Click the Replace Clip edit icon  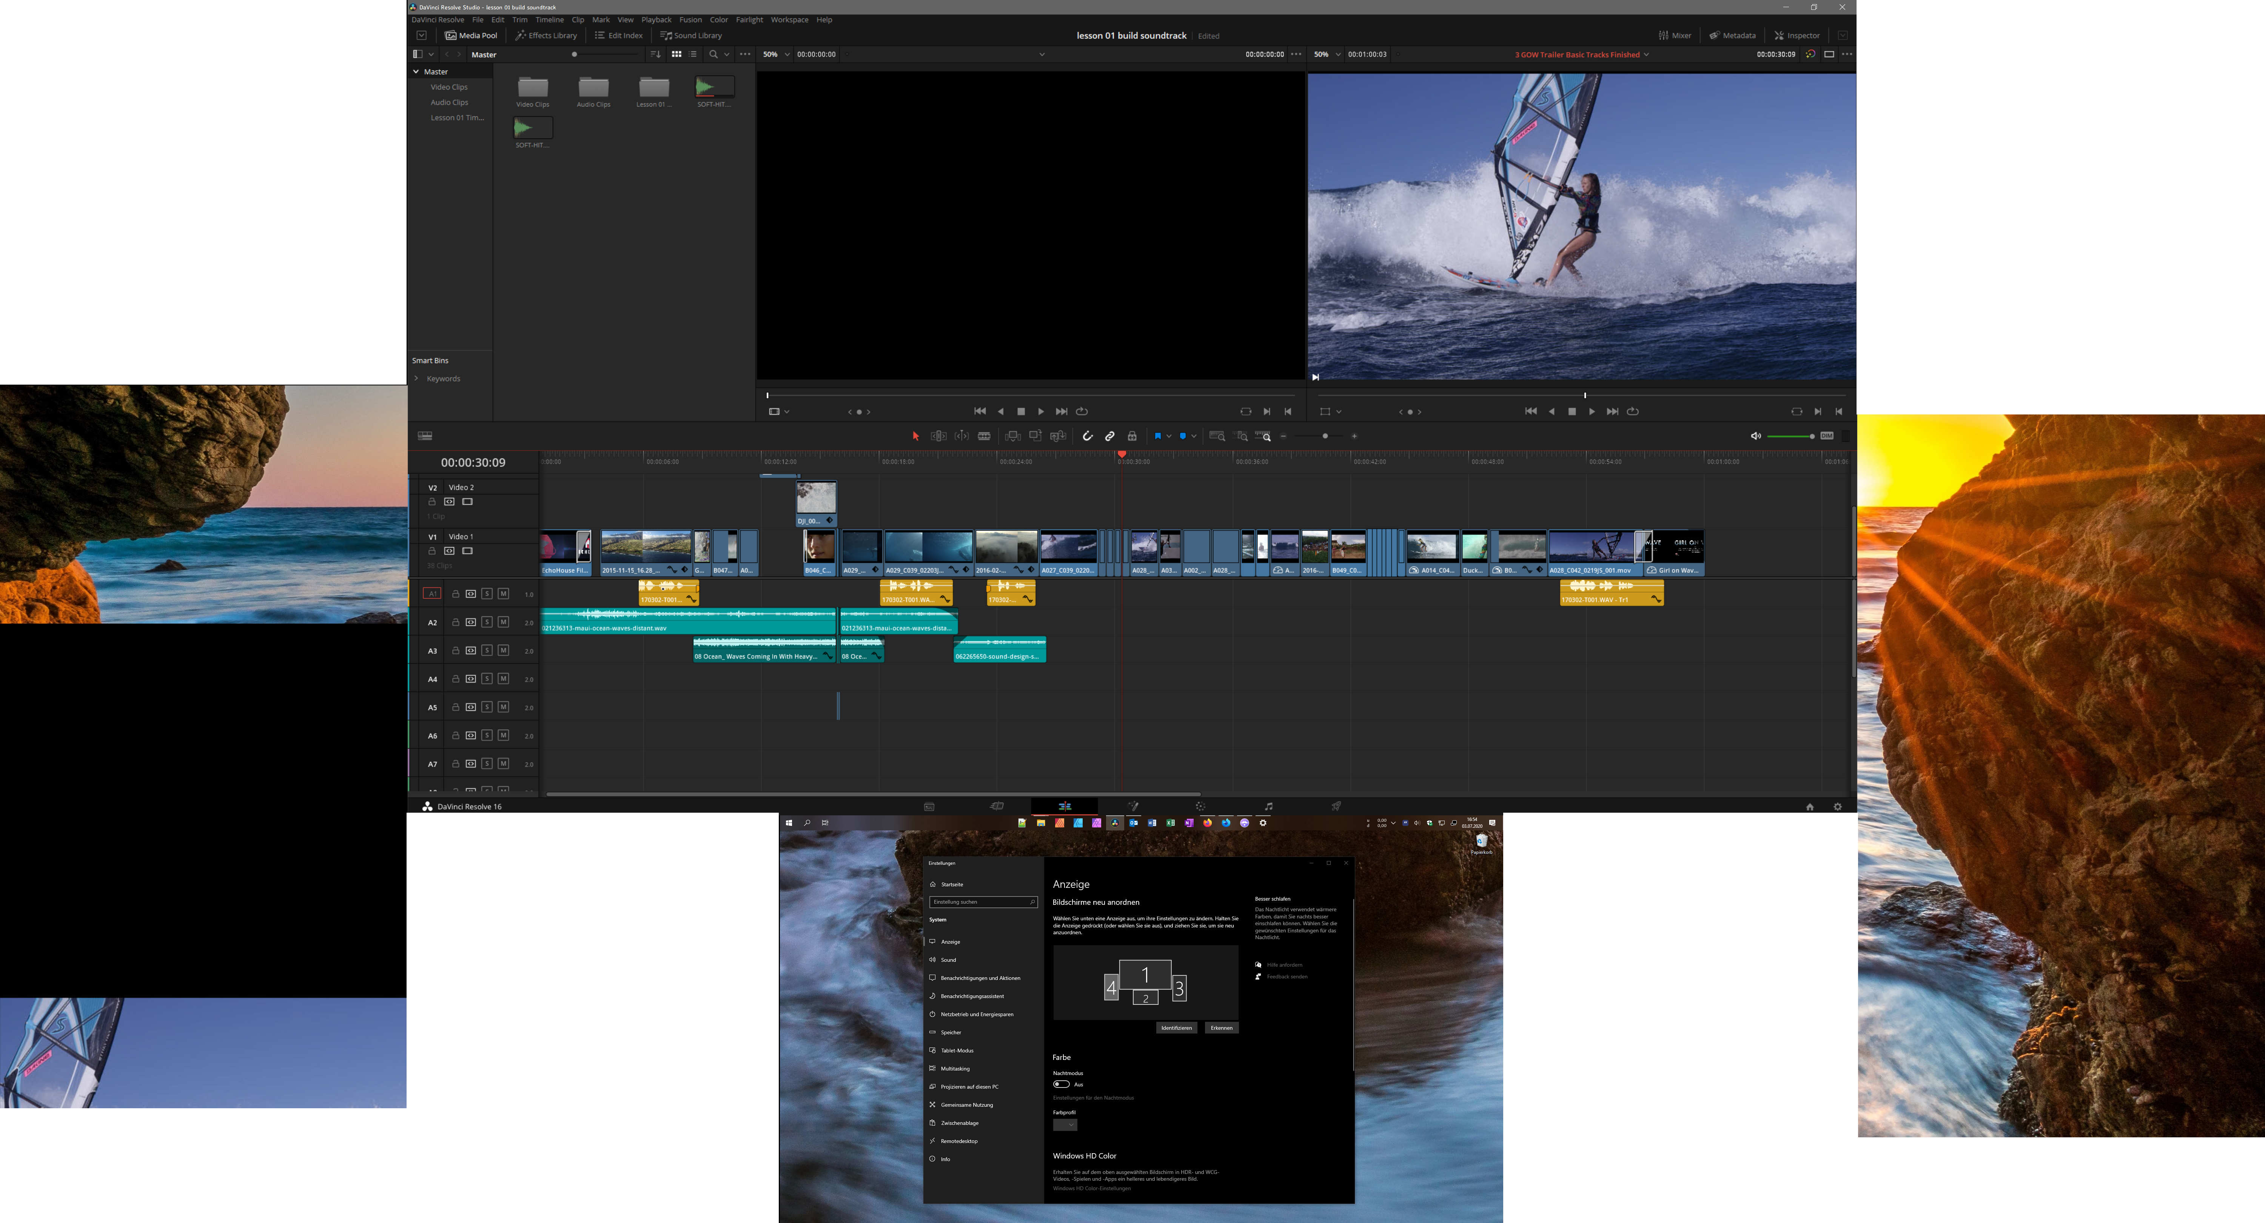click(x=1059, y=436)
